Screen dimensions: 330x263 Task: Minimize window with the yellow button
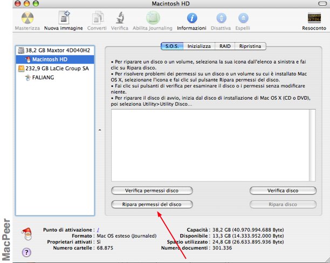tap(27, 4)
